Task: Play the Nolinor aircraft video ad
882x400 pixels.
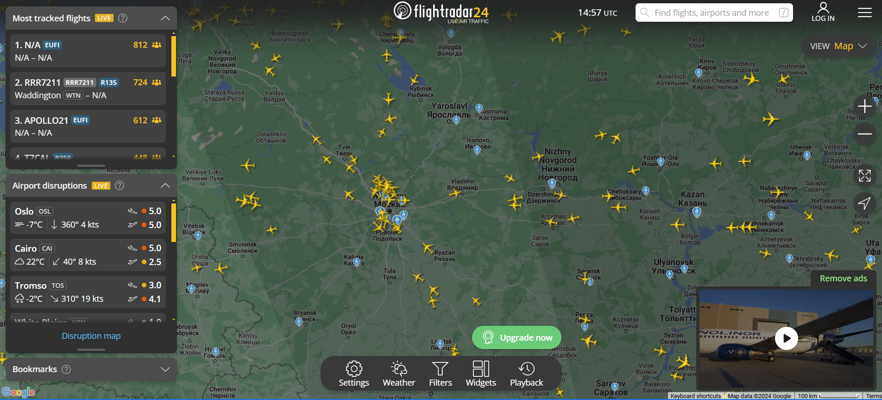Action: tap(786, 338)
